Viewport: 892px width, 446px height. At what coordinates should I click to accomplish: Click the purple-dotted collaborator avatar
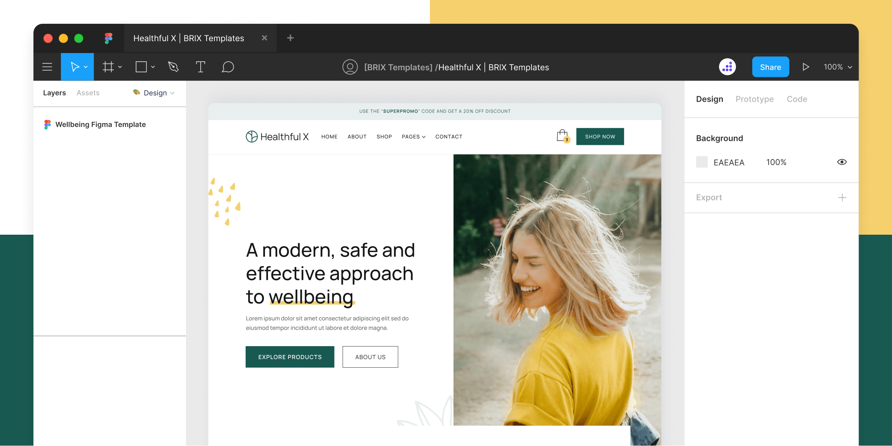coord(727,67)
